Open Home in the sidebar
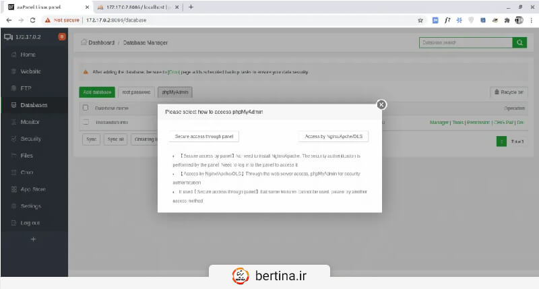 tap(28, 55)
